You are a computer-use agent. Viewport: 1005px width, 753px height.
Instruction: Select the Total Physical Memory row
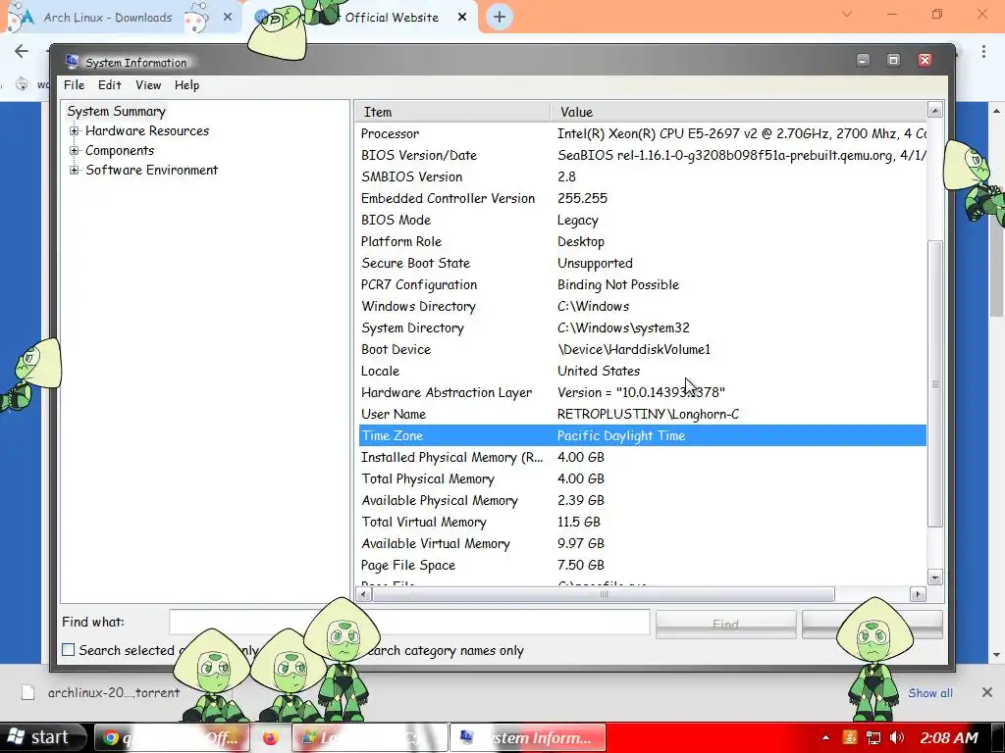[x=641, y=478]
